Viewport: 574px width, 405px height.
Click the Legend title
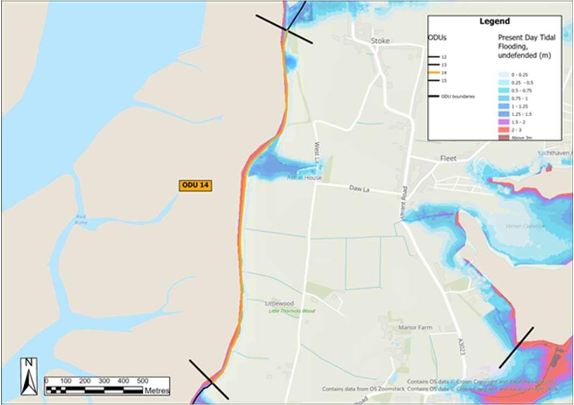495,21
